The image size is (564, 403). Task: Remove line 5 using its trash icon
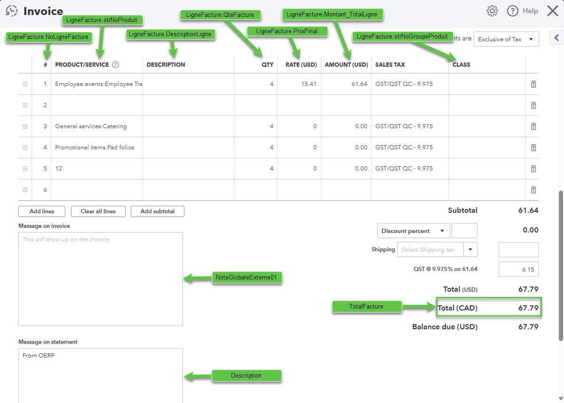click(533, 169)
